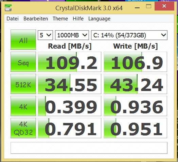Screen dimensions: 178x162
Task: Open the Language menu
Action: pyautogui.click(x=99, y=19)
